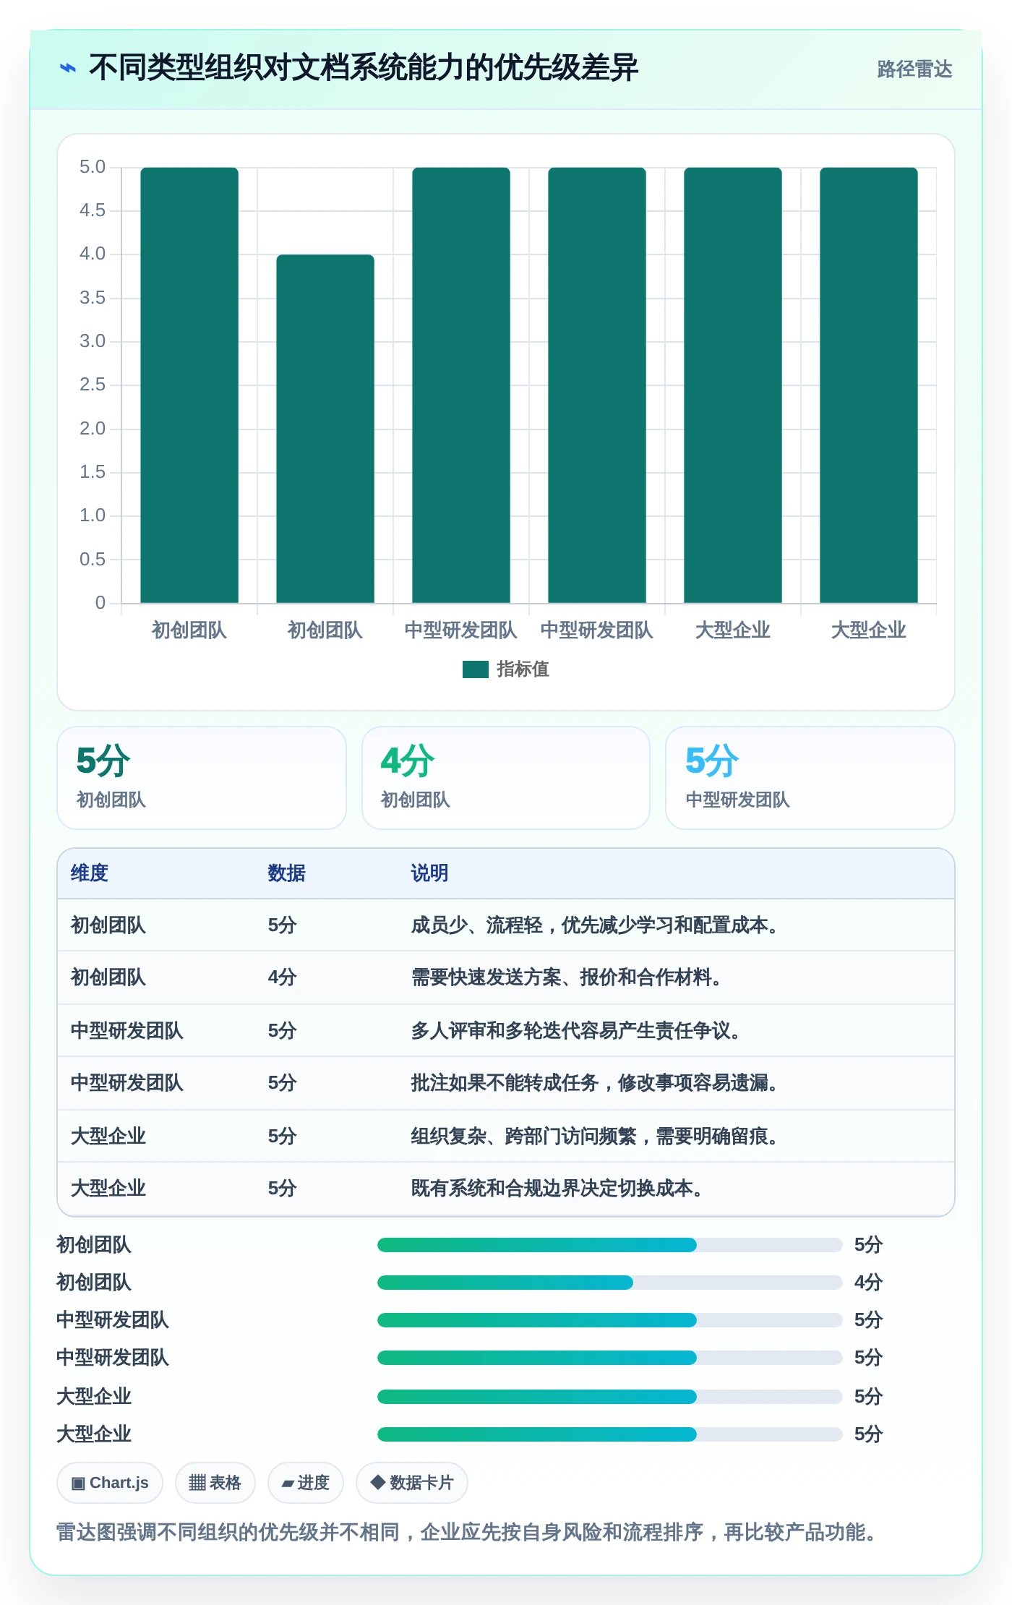Select the Chart.js chip
The width and height of the screenshot is (1012, 1605).
coord(110,1483)
